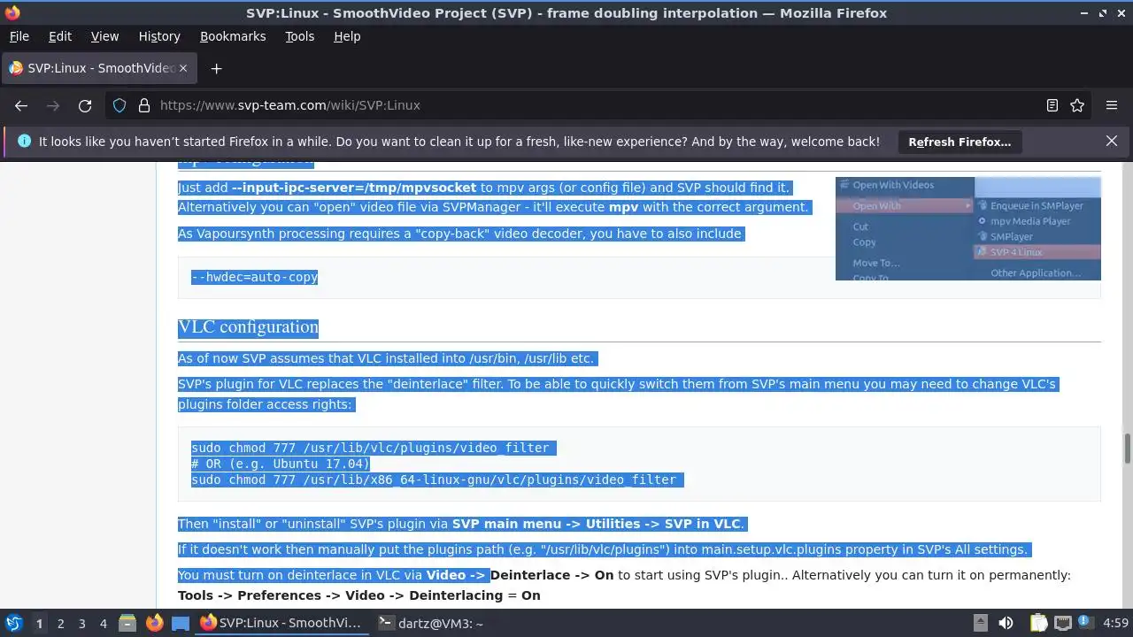Click the x86_64-linux-gnu chmod command line
This screenshot has height=637, width=1133.
click(434, 480)
